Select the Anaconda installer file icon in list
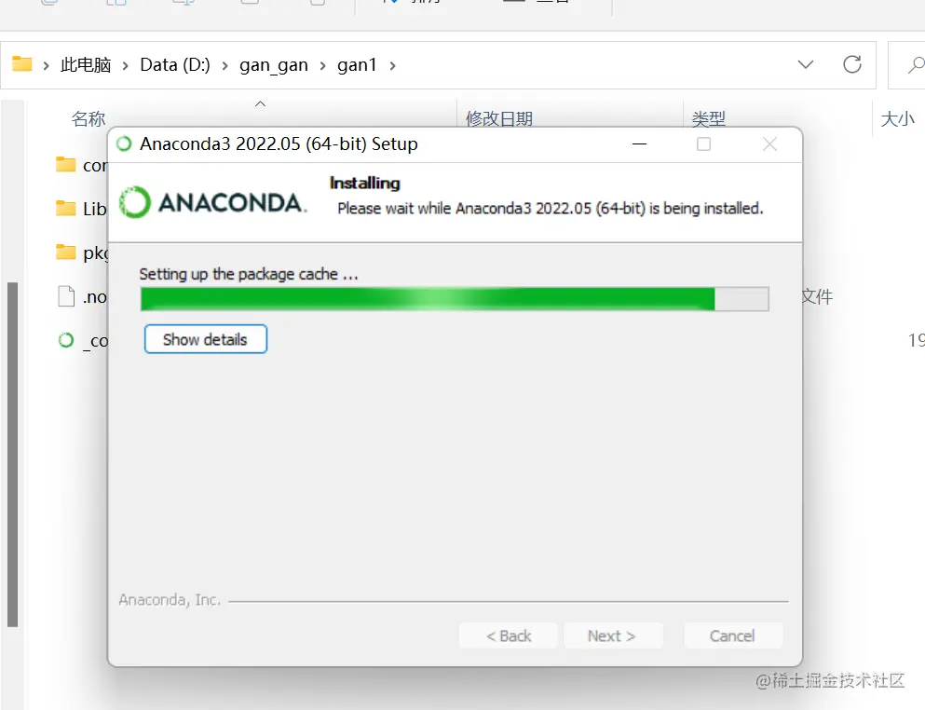Screen dimensions: 925x710 tap(66, 340)
